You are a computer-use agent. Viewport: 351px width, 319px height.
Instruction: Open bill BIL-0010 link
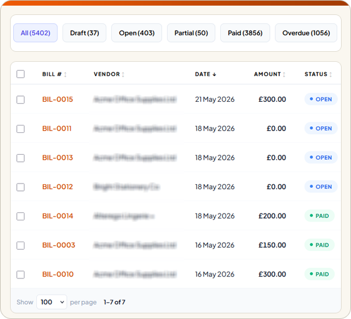pyautogui.click(x=58, y=274)
